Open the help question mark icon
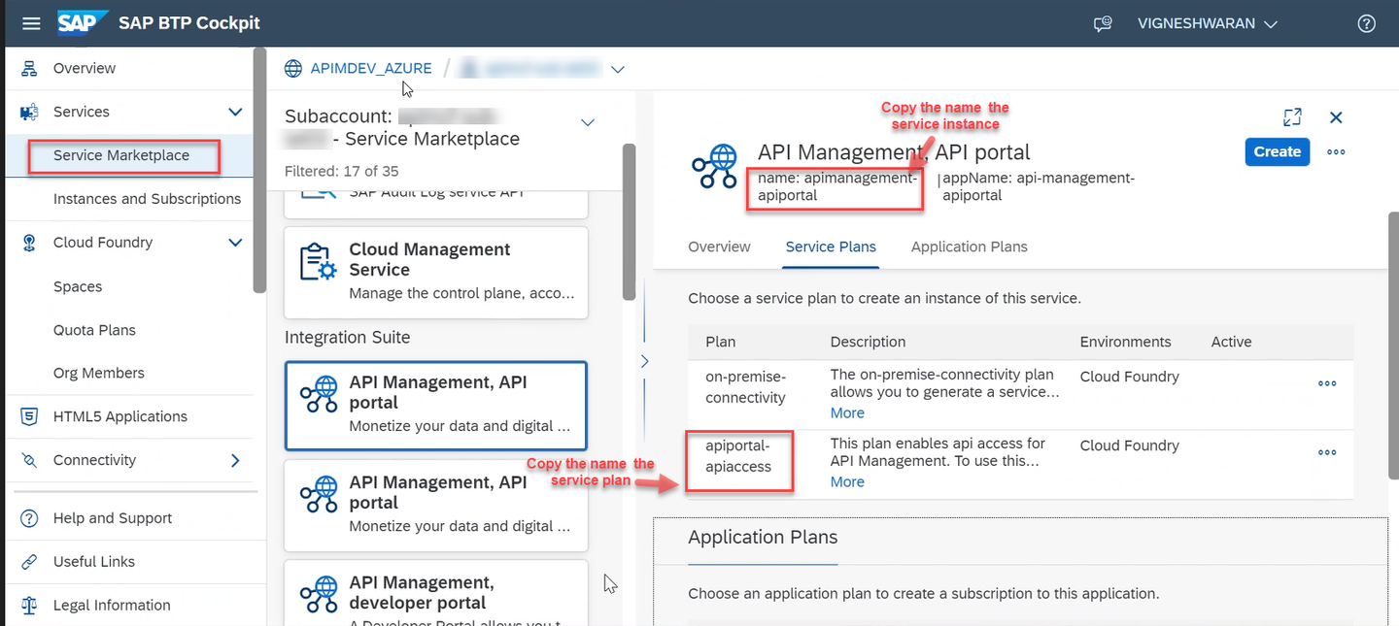Screen dimensions: 1399x626 (x=1367, y=24)
